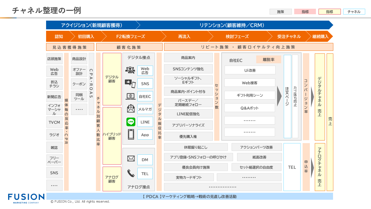This screenshot has width=371, height=209.
Task: Click the blue-bordered チャネル legend box
Action: [x=354, y=12]
